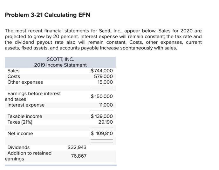Viewport: 219px width, 170px height.
Task: Click the Taxable income label
Action: (25, 116)
